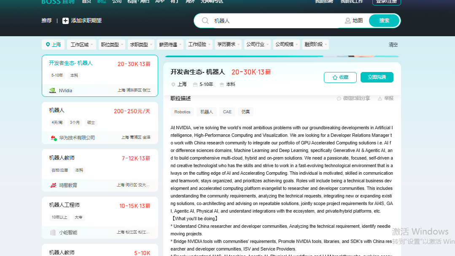Click the 20-30K·13薪 salary in detail header
The height and width of the screenshot is (256, 455).
pyautogui.click(x=251, y=72)
